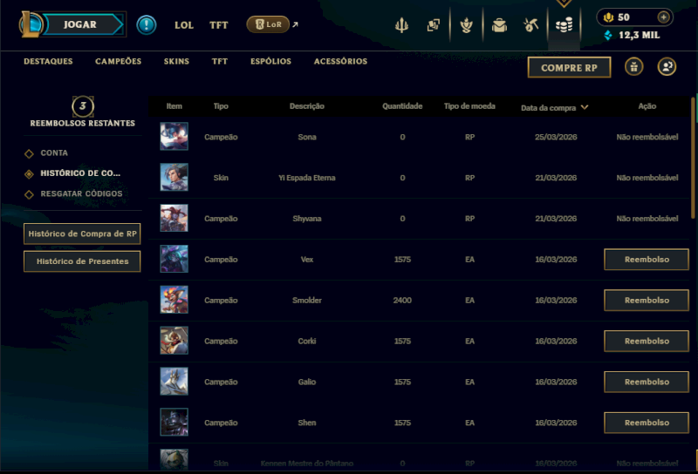
Task: Click the refund counter showing 3
Action: pyautogui.click(x=83, y=106)
